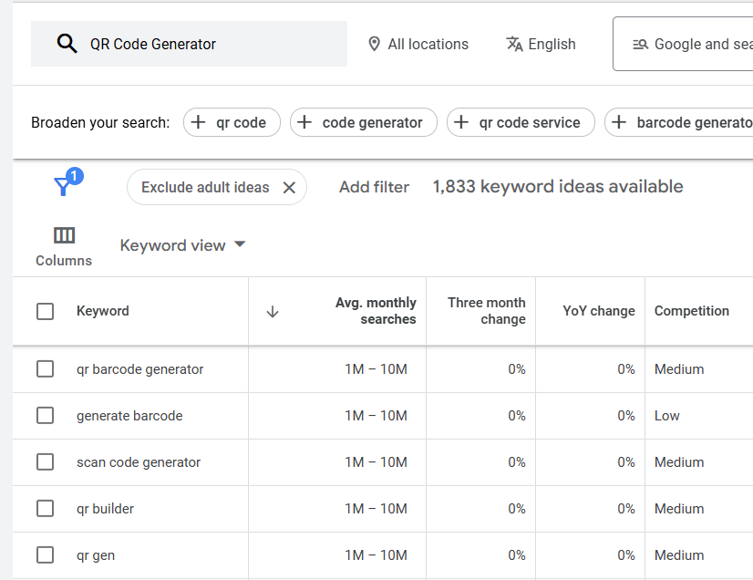Add 'code generator' to broaden search
This screenshot has height=580, width=753.
tap(364, 122)
